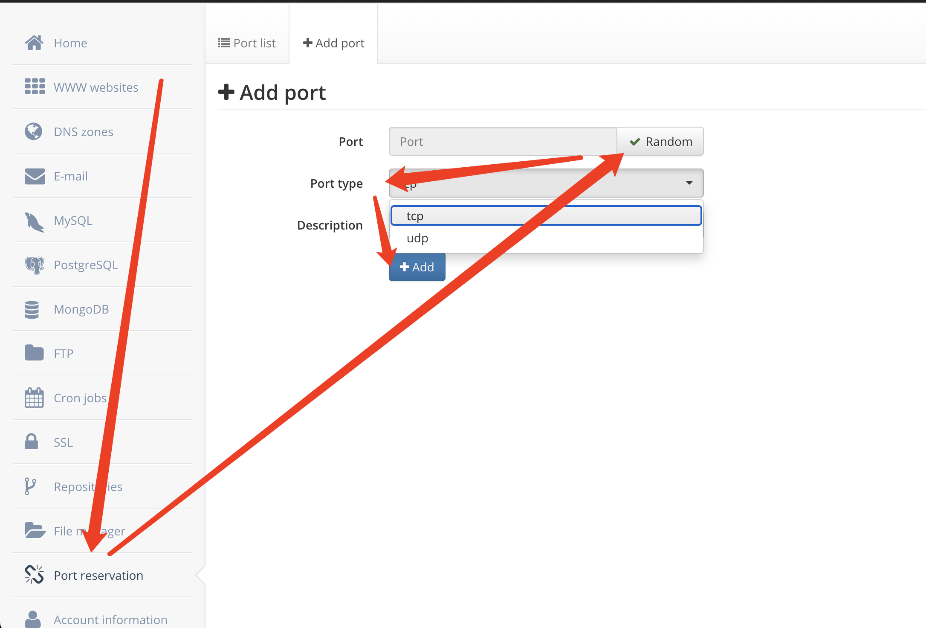Click the FTP folder icon
926x628 pixels.
pos(34,353)
